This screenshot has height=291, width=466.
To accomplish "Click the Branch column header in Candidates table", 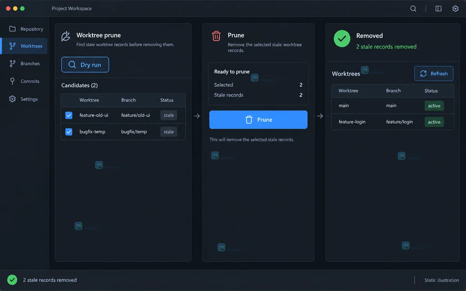I will [x=128, y=100].
